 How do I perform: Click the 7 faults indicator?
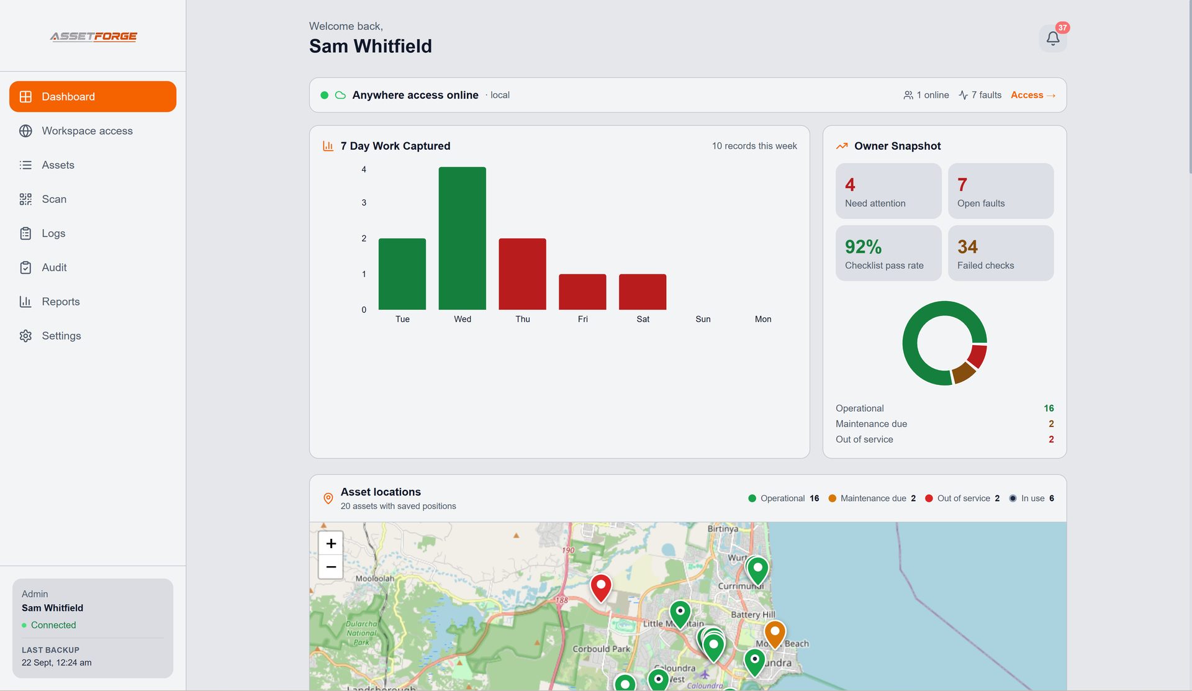click(980, 95)
